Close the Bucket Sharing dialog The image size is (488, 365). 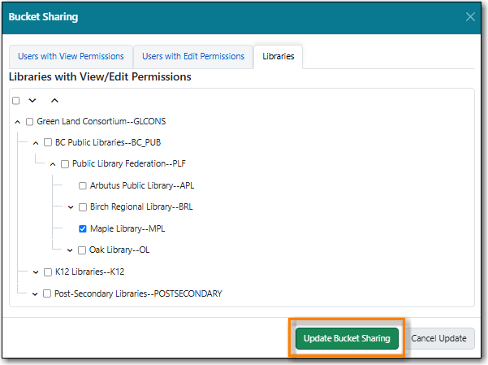(x=470, y=17)
